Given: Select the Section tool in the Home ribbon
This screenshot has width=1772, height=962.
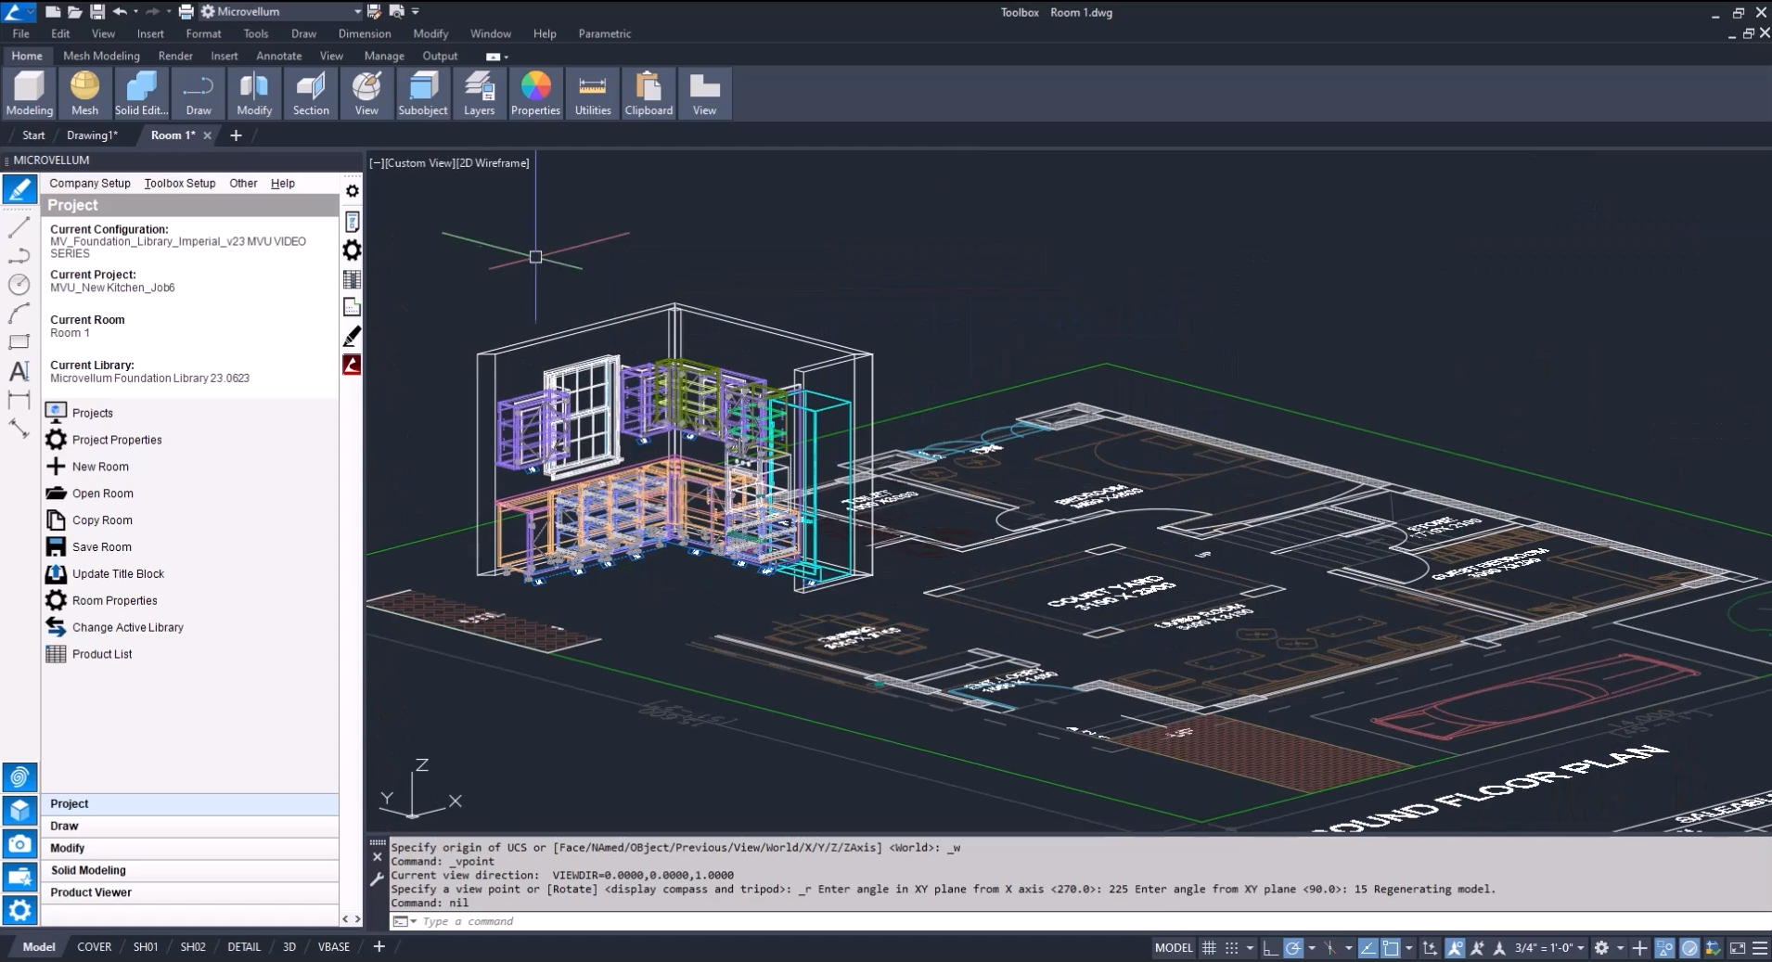Looking at the screenshot, I should 311,93.
